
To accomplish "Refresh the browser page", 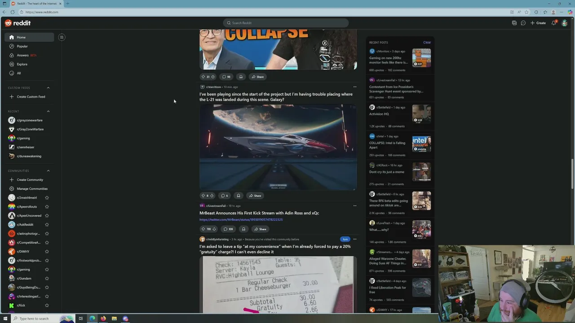I will click(12, 12).
